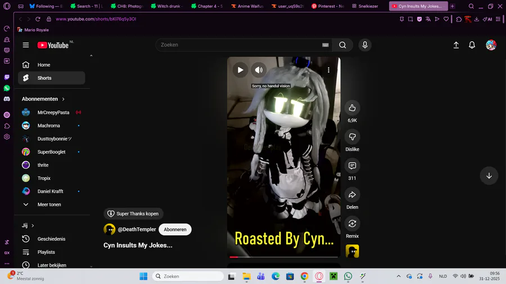Click the video progress bar
506x284 pixels.
coord(284,257)
